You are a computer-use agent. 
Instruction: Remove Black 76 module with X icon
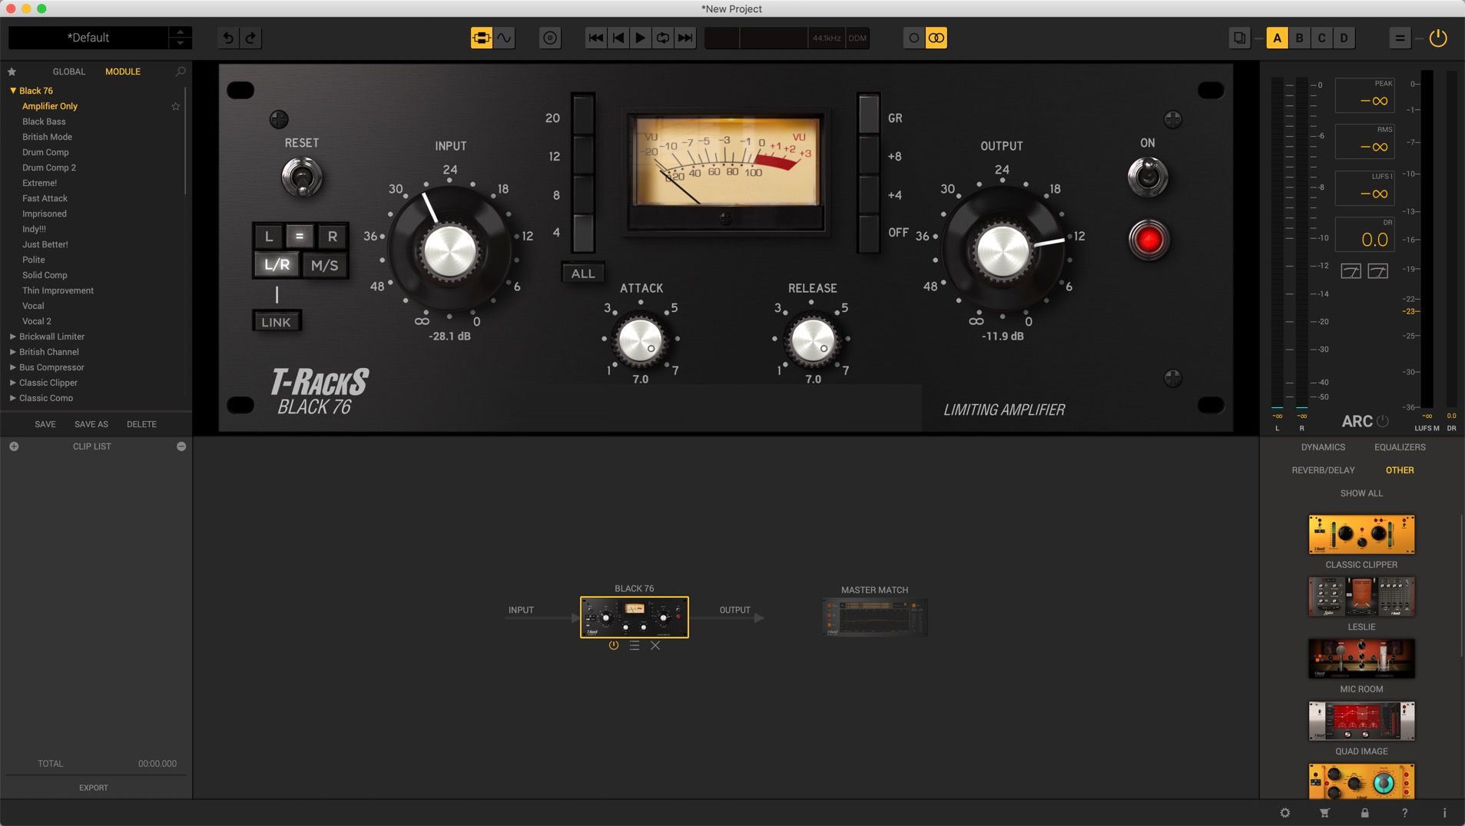[x=655, y=645]
